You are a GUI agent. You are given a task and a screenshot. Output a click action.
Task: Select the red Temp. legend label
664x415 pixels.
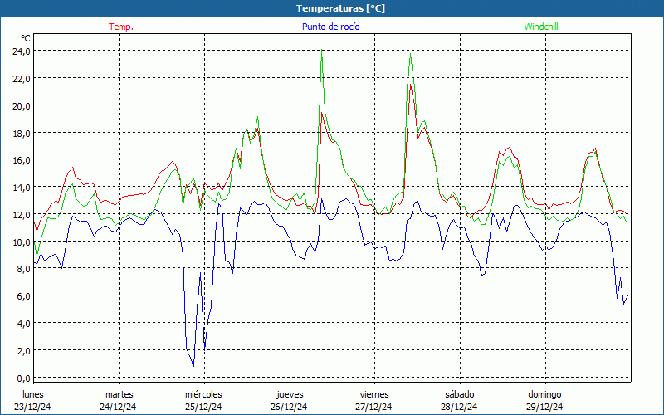pyautogui.click(x=121, y=27)
